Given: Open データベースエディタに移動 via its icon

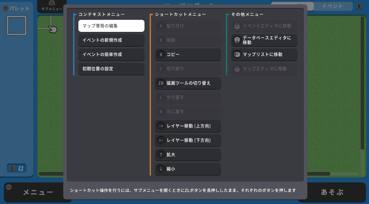Looking at the screenshot, I should (x=237, y=40).
